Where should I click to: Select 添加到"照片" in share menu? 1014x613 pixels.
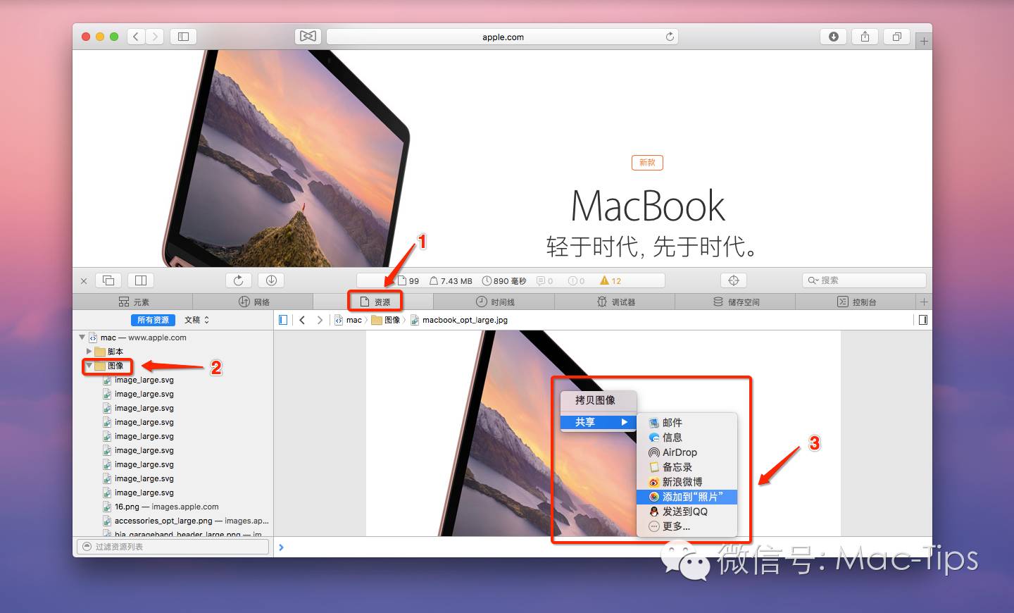tap(687, 497)
